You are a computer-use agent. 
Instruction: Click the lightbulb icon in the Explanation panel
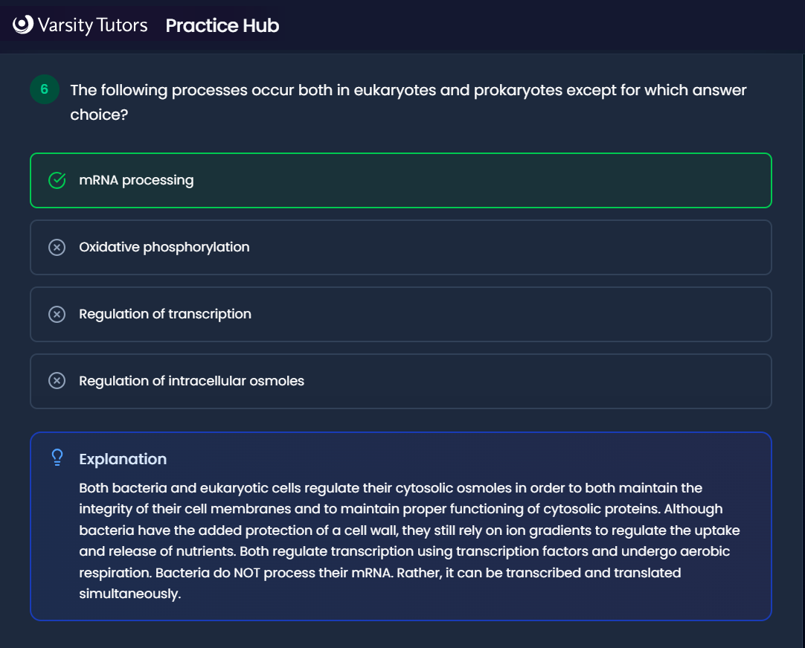57,458
